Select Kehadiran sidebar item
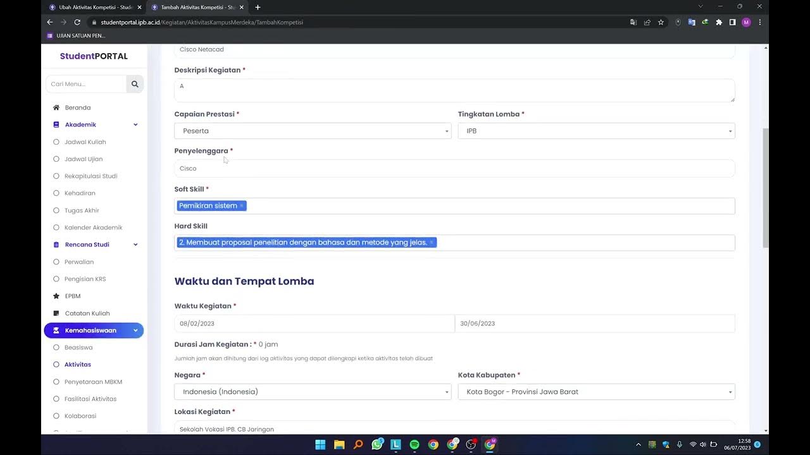Image resolution: width=810 pixels, height=455 pixels. point(80,193)
